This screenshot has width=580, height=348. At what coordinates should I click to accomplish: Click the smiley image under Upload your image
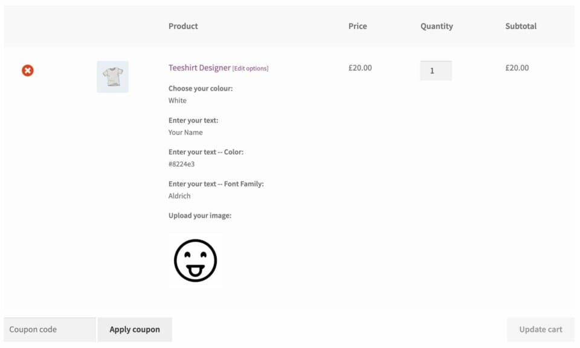click(x=195, y=261)
